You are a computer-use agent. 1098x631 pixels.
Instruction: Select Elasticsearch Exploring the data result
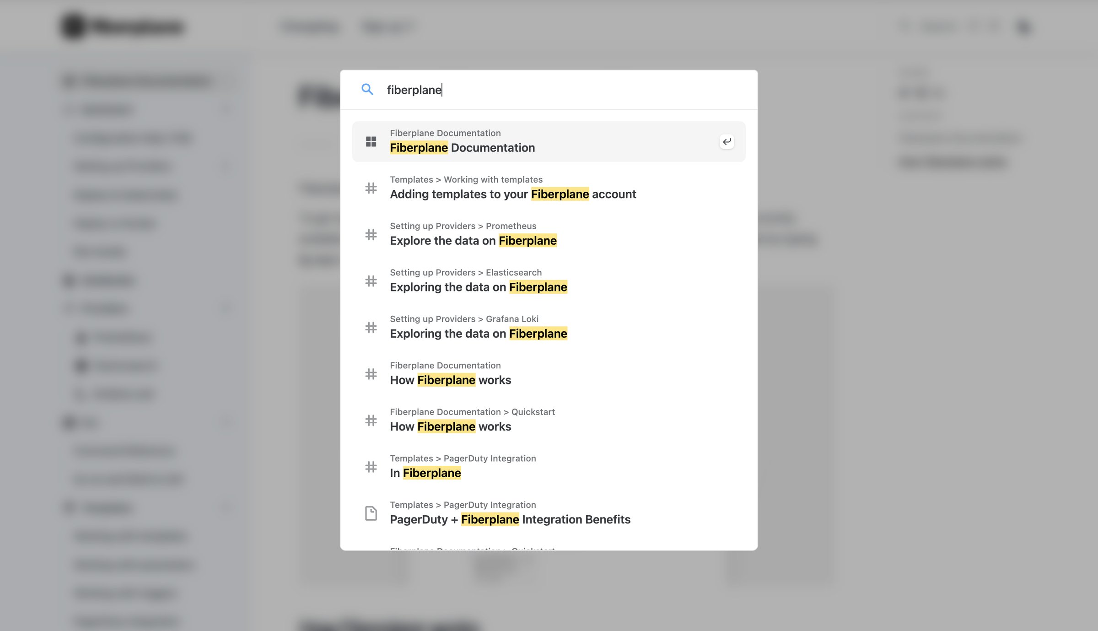pyautogui.click(x=549, y=281)
